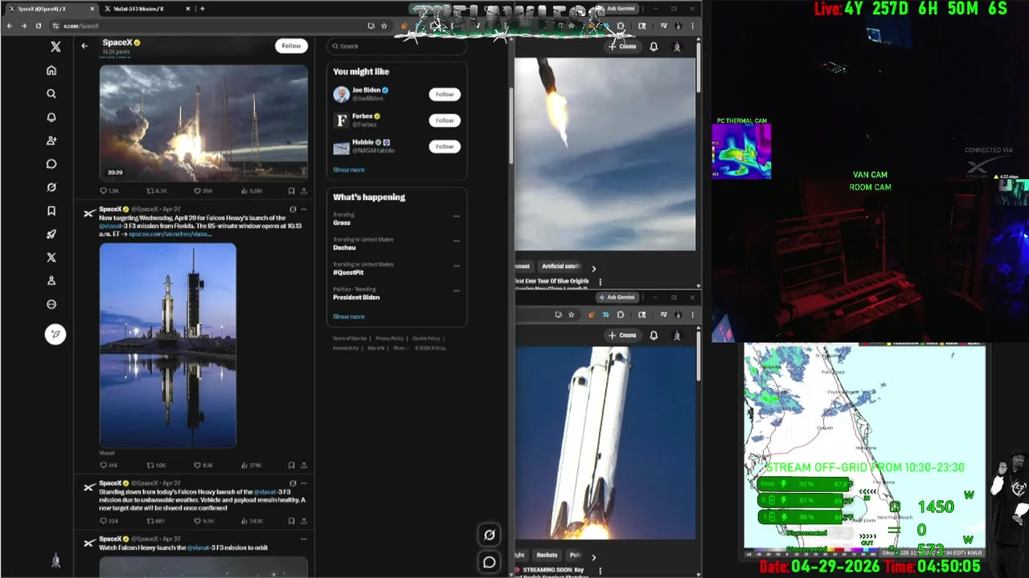
Task: Click Create button in upper YouTube window
Action: pyautogui.click(x=622, y=47)
